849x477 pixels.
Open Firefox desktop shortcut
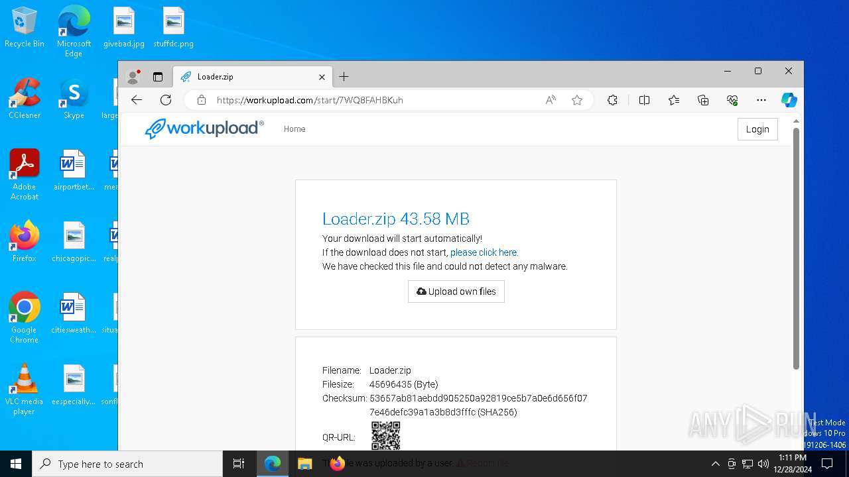coord(25,242)
